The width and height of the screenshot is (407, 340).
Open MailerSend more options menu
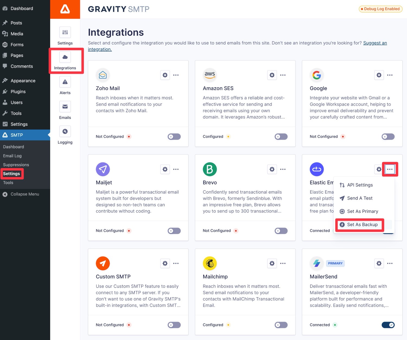pyautogui.click(x=390, y=263)
